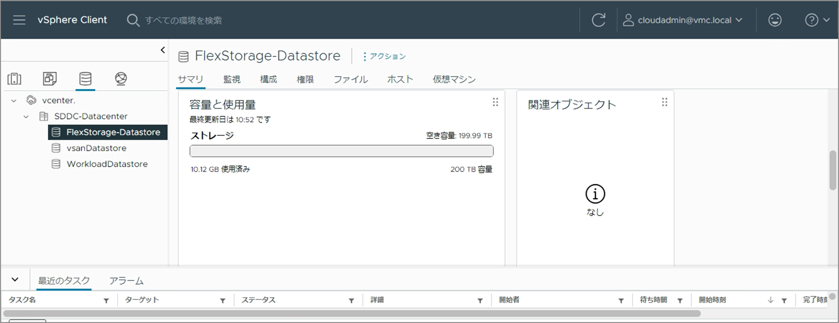
Task: Click the main content vertical scrollbar
Action: point(833,170)
